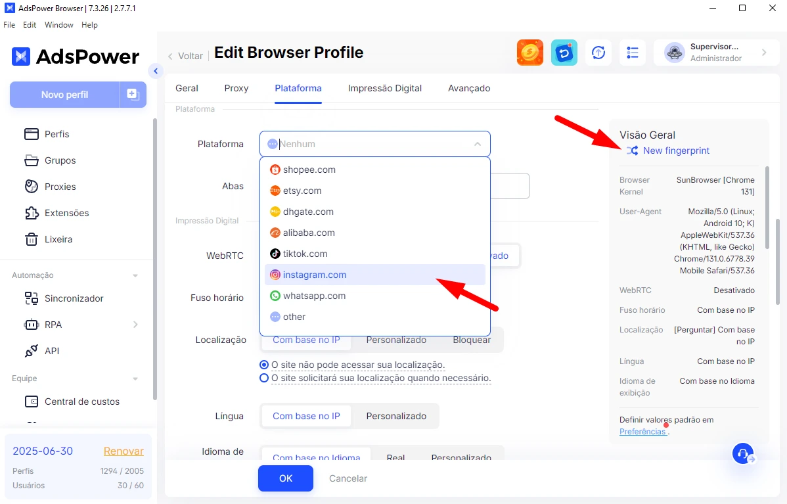Go back with Voltar link
This screenshot has width=787, height=504.
tap(185, 56)
